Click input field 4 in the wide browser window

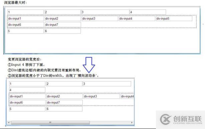pos(148,12)
